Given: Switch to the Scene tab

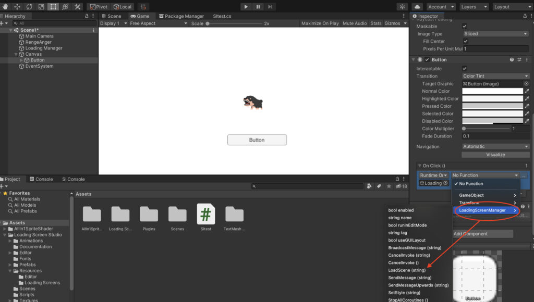Looking at the screenshot, I should [112, 16].
